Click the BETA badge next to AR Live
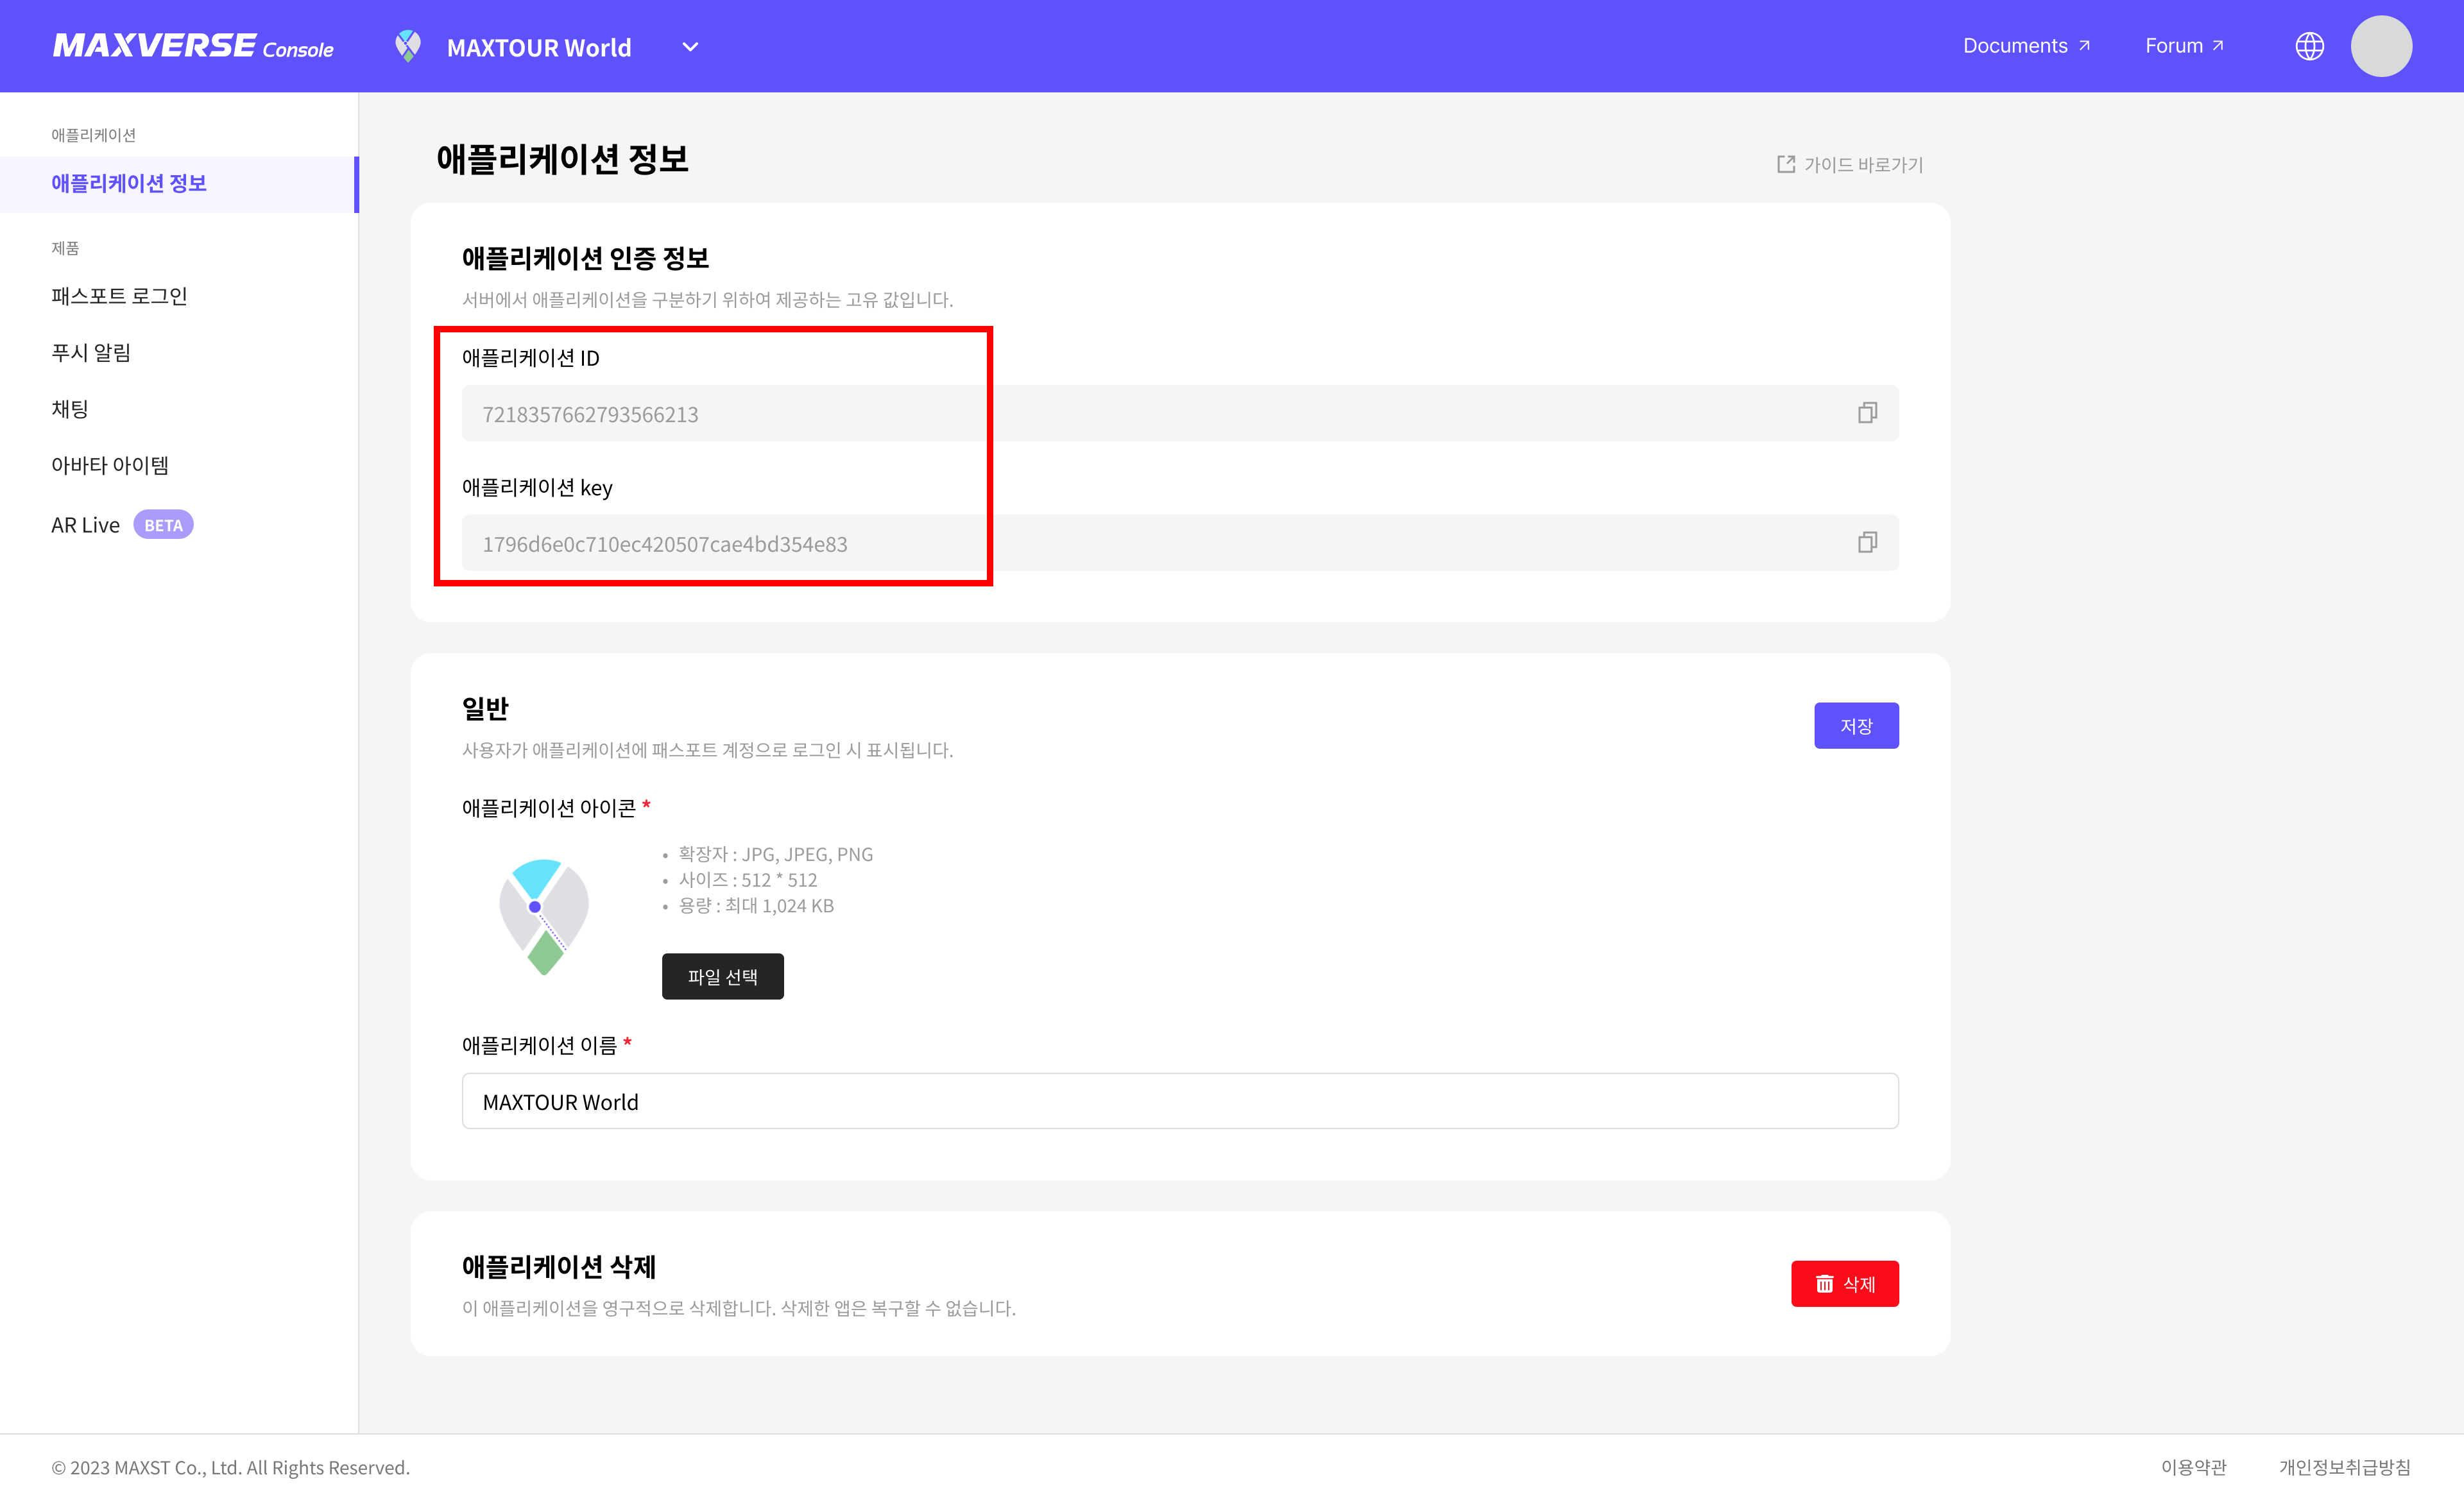 click(x=163, y=525)
